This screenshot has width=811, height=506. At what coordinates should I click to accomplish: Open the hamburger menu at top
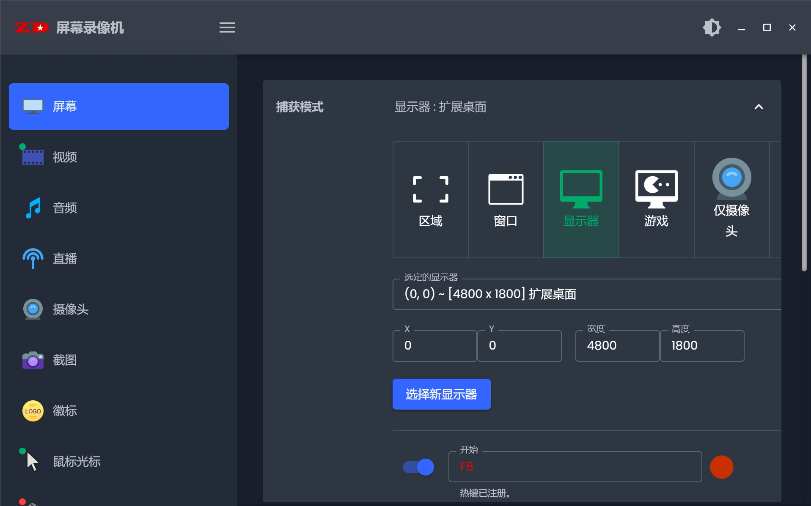227,27
